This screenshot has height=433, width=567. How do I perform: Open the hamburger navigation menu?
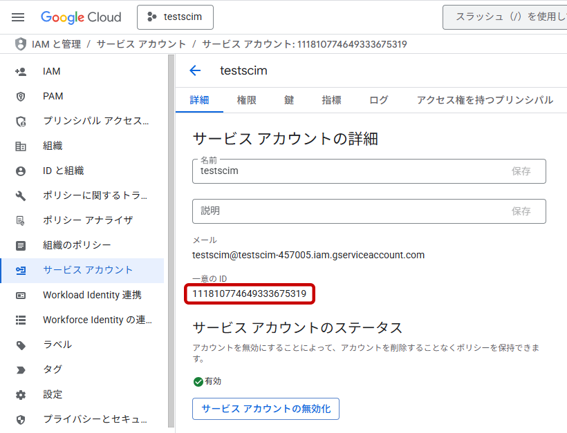tap(18, 17)
